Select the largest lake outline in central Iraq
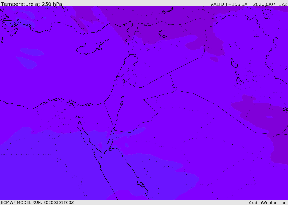The image size is (288, 205). (x=234, y=63)
